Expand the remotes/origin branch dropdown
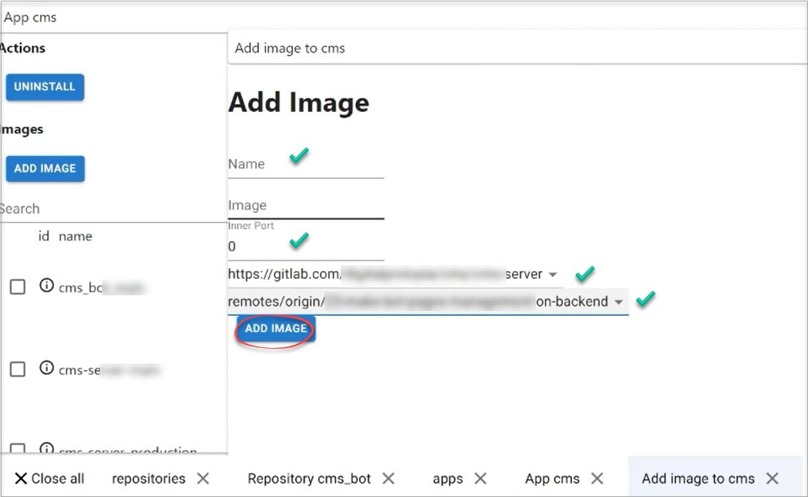Screen dimensions: 808x497 pyautogui.click(x=618, y=302)
